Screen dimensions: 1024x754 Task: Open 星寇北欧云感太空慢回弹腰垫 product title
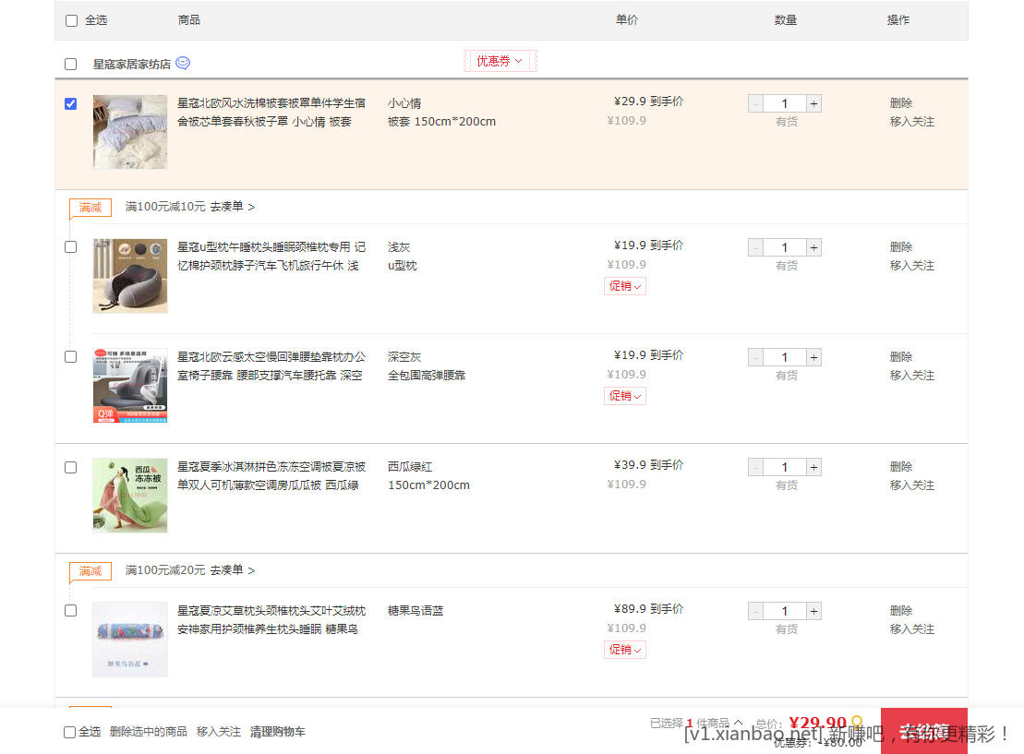pyautogui.click(x=271, y=365)
